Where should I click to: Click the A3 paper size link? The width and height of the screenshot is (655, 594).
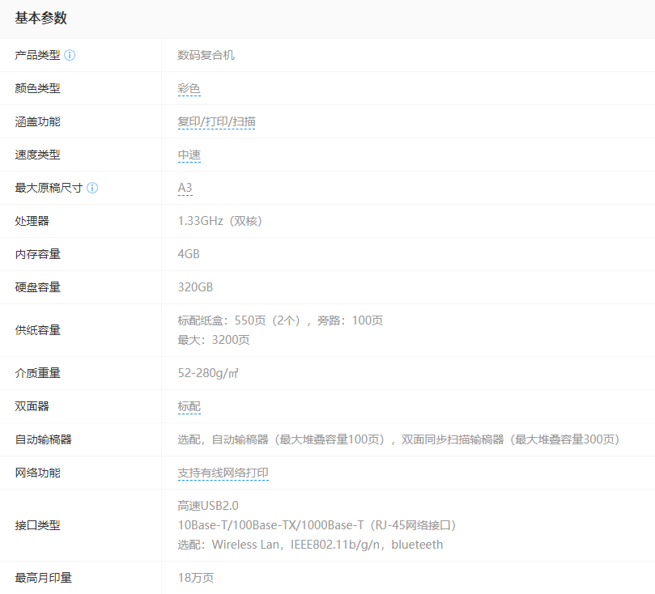185,188
